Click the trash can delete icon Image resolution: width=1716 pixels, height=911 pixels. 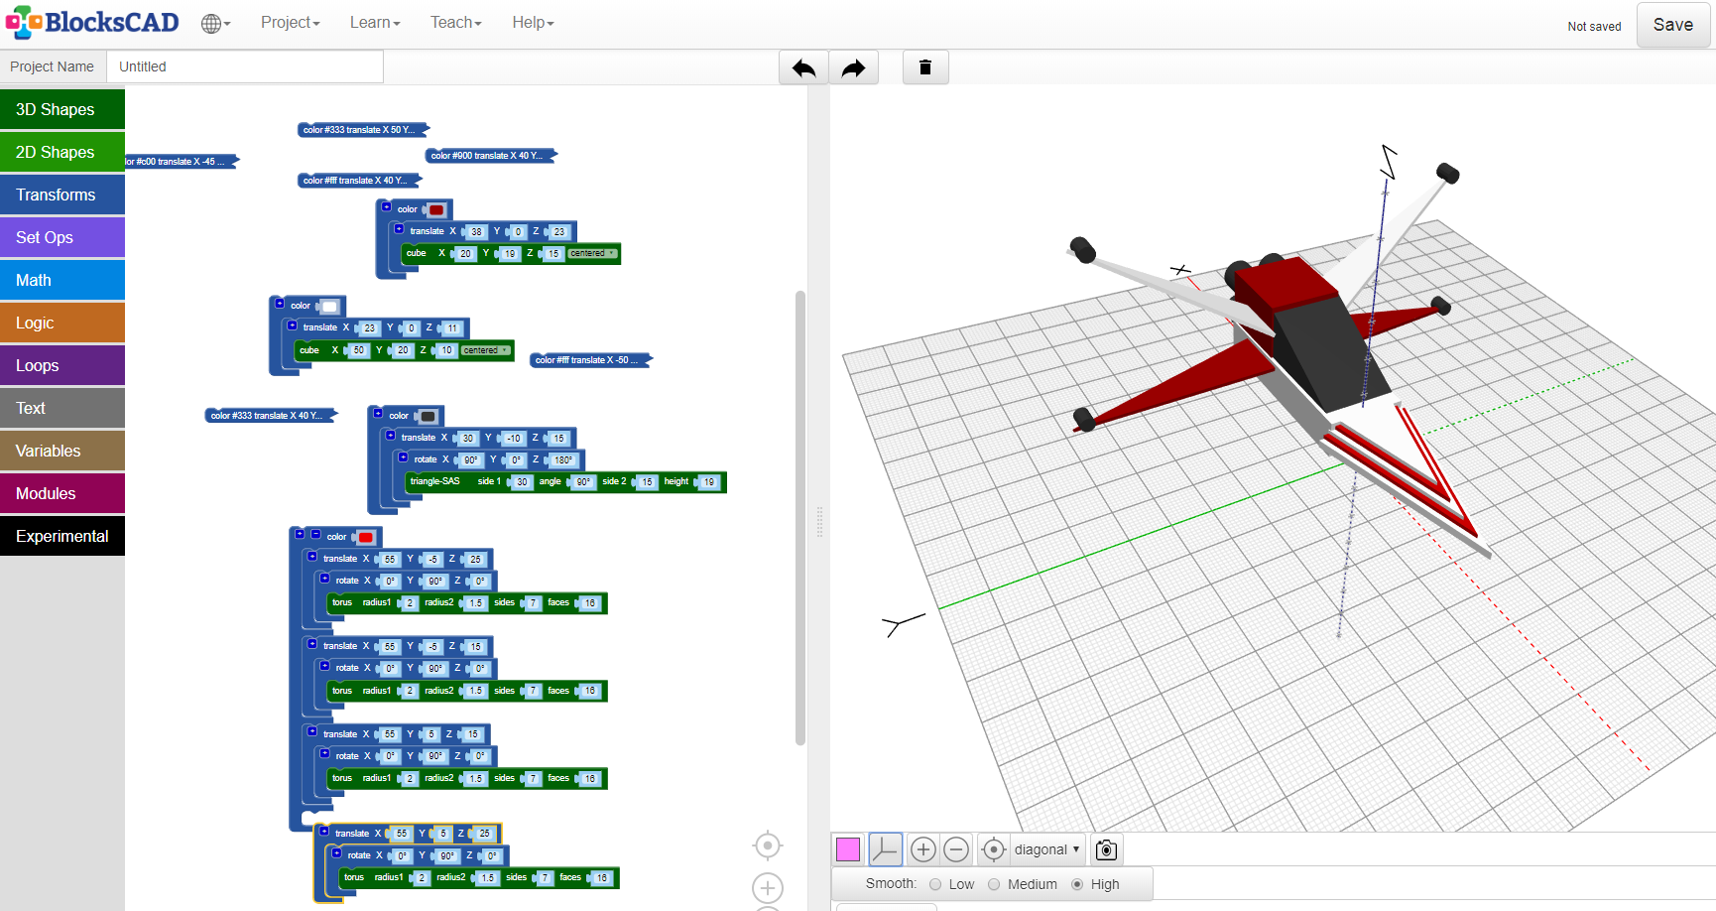tap(924, 67)
